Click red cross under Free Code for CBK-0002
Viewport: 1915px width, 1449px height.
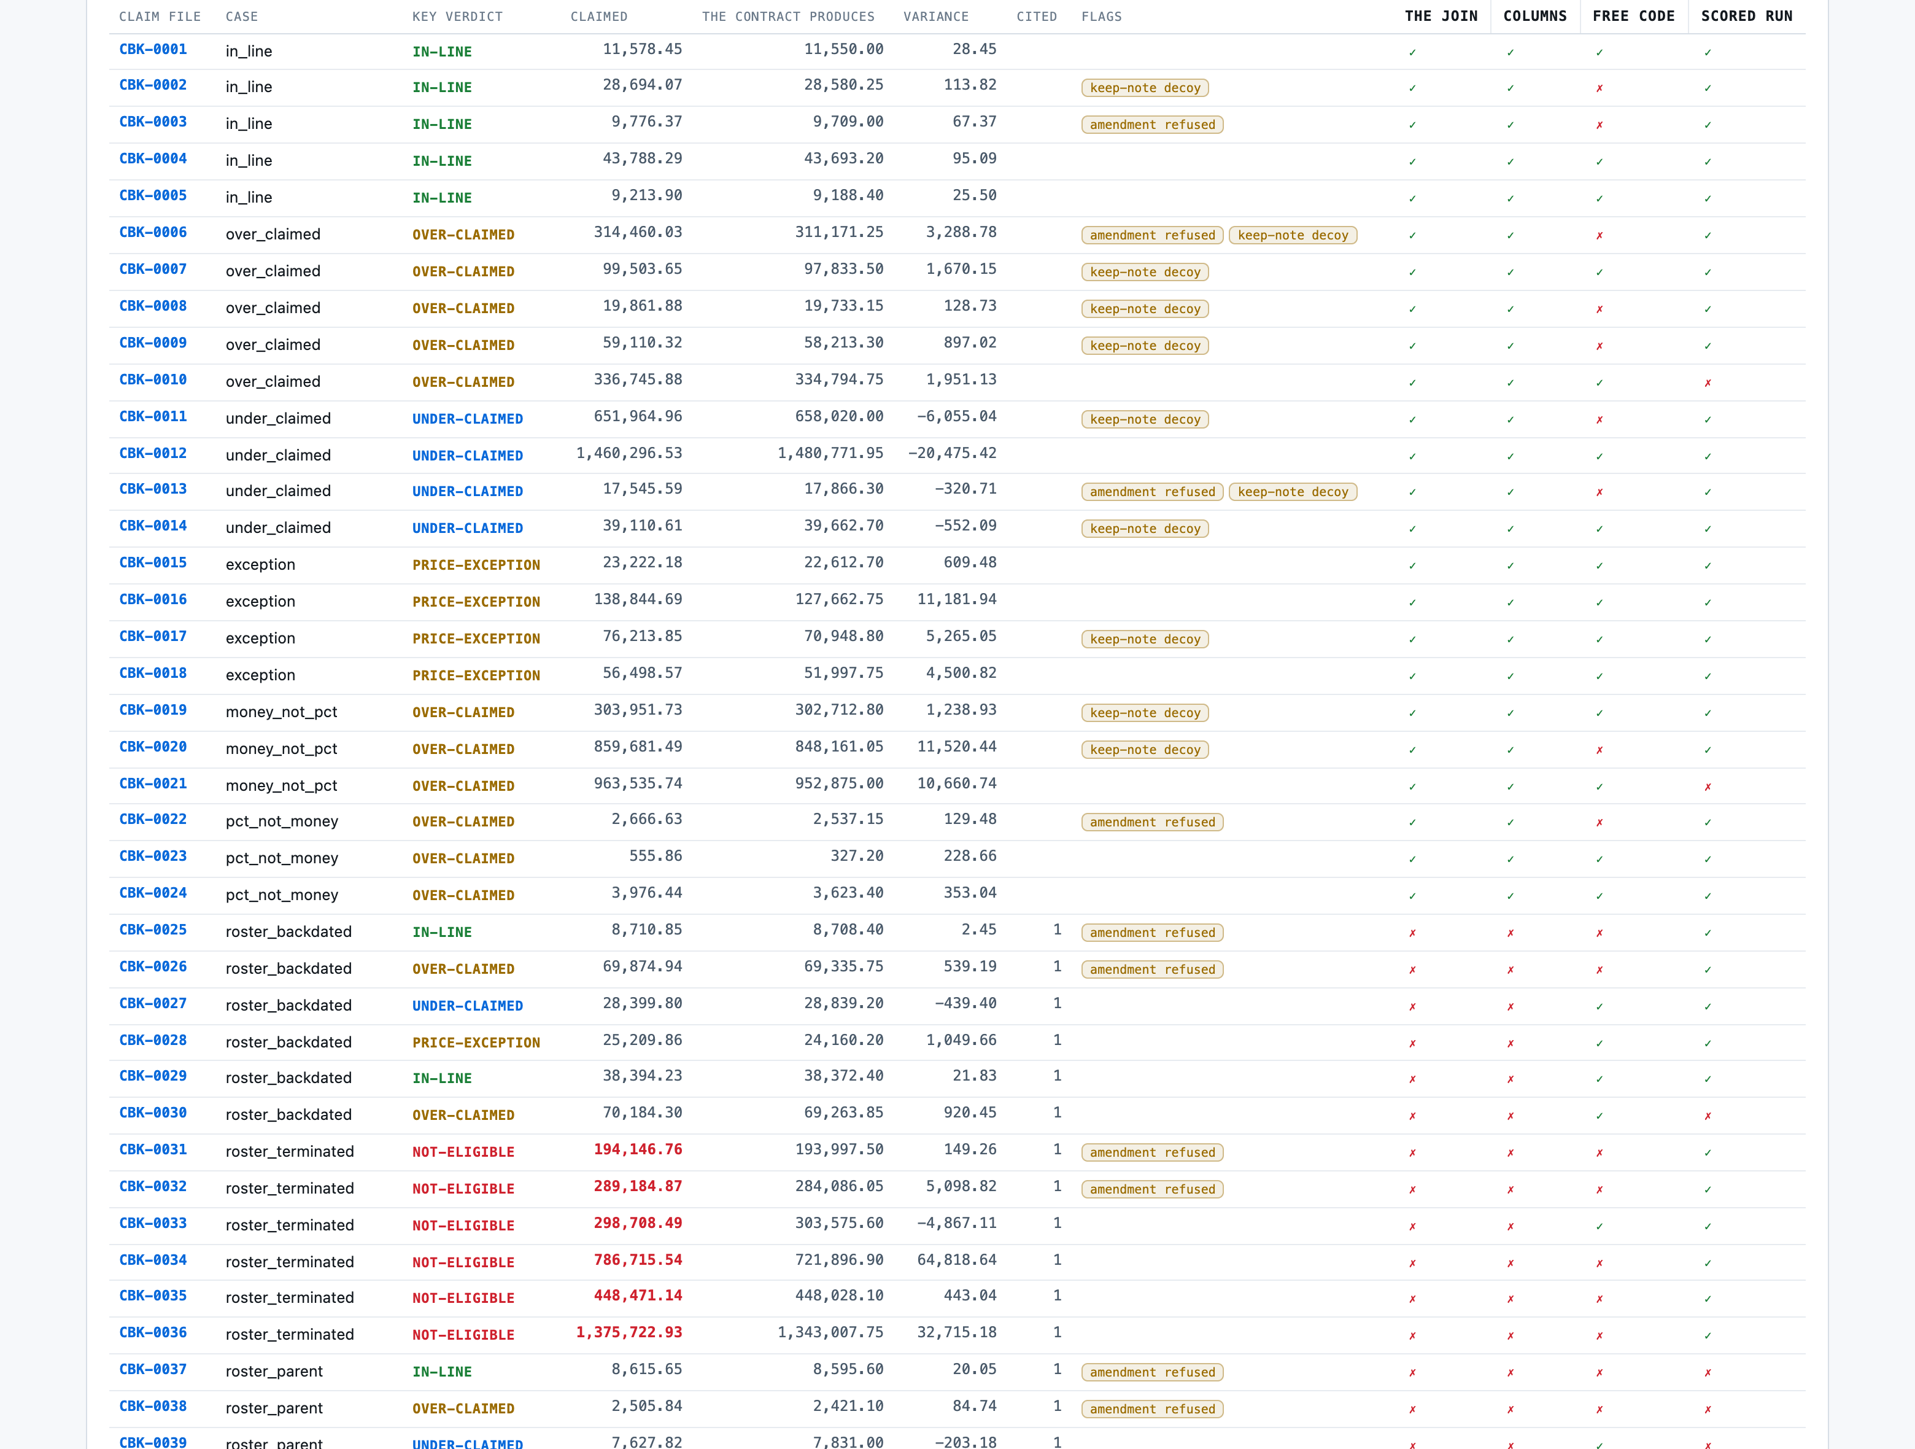[x=1599, y=88]
